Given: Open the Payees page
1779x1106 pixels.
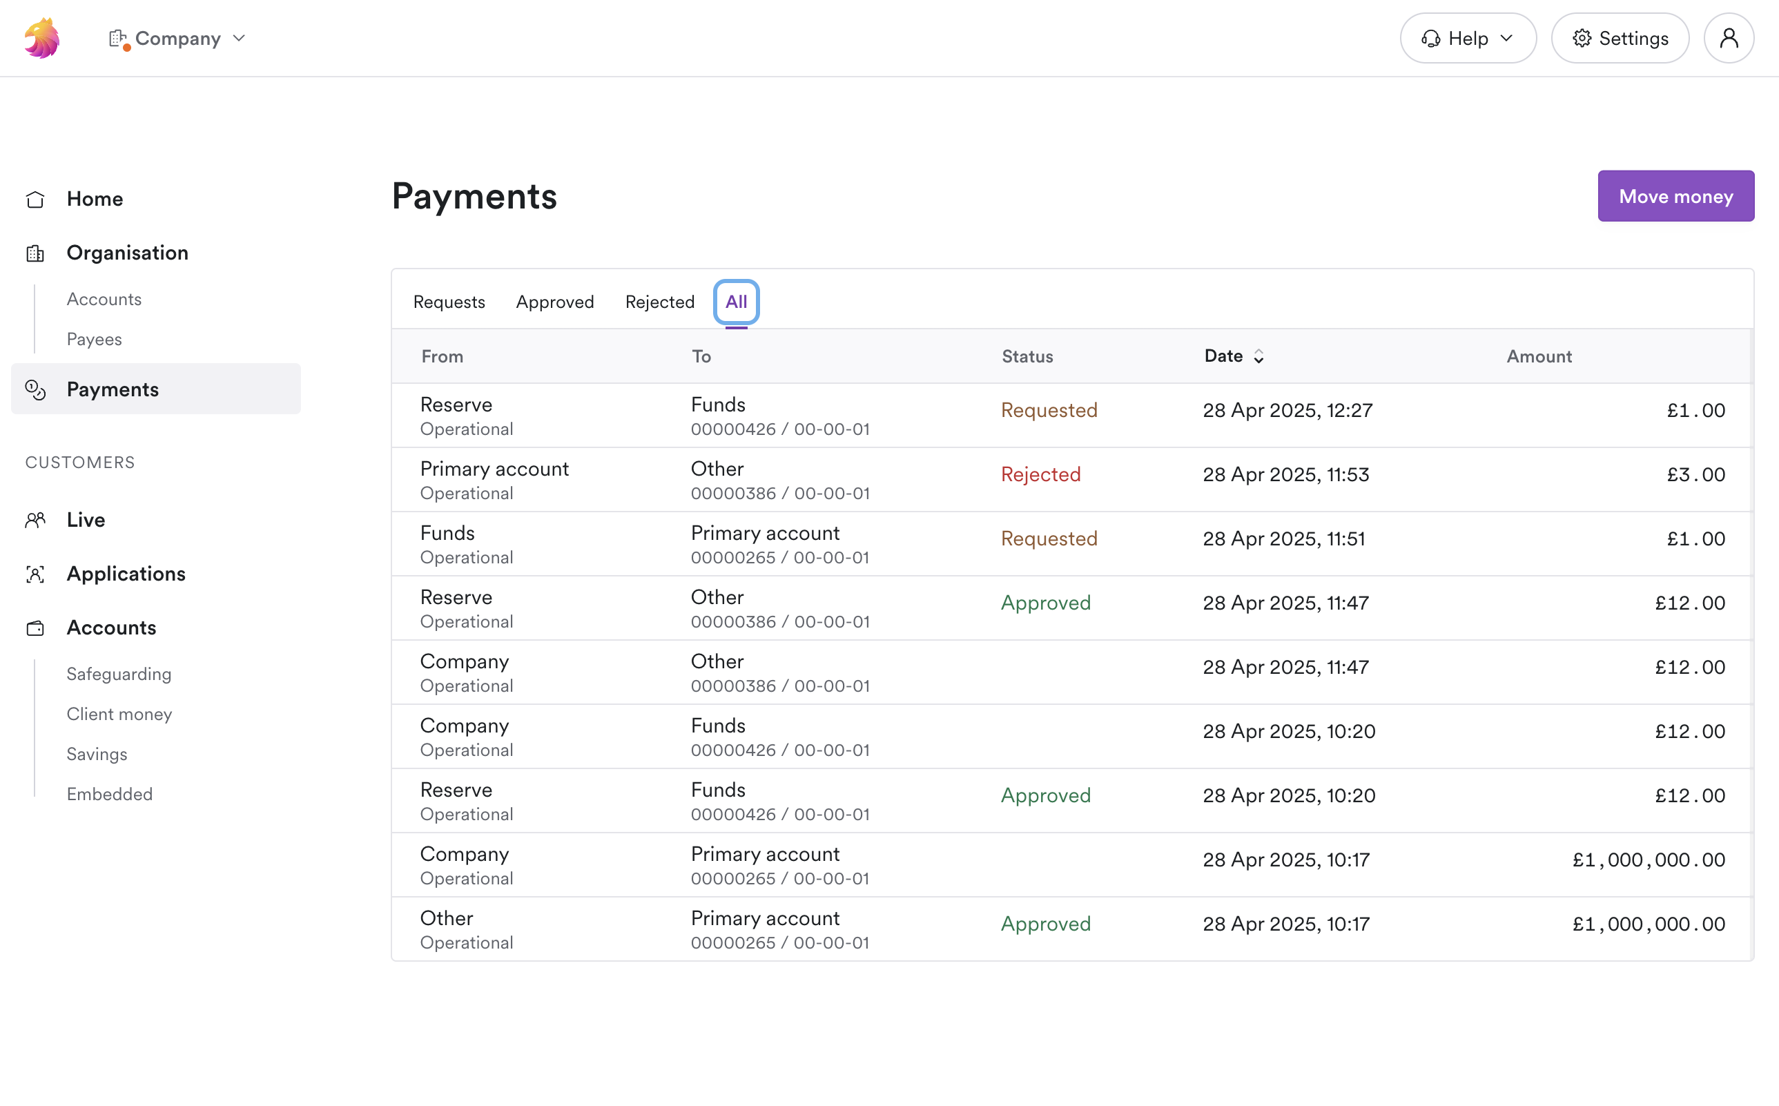Looking at the screenshot, I should point(94,339).
